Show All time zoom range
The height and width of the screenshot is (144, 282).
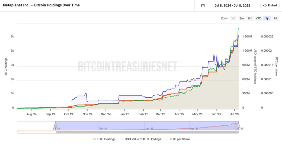pyautogui.click(x=275, y=18)
